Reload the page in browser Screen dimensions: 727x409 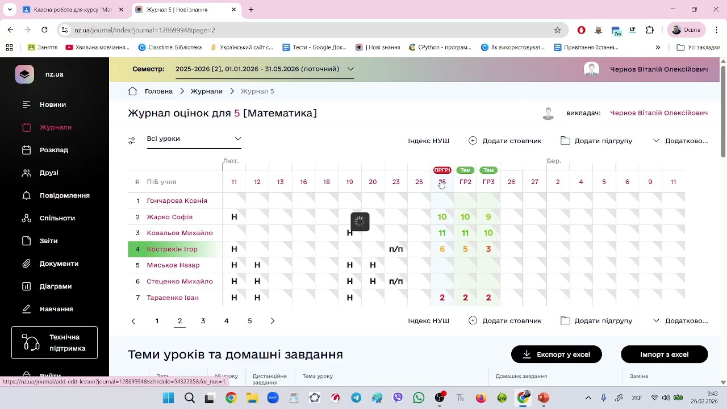44,30
